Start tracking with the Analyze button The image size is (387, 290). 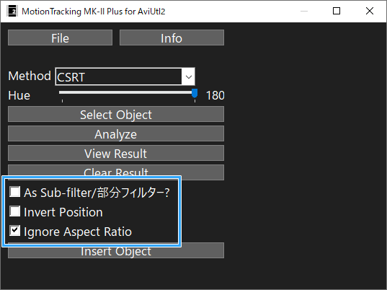click(x=116, y=133)
